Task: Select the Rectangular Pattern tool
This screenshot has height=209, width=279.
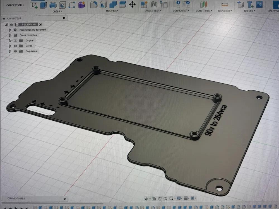Action: [72, 5]
